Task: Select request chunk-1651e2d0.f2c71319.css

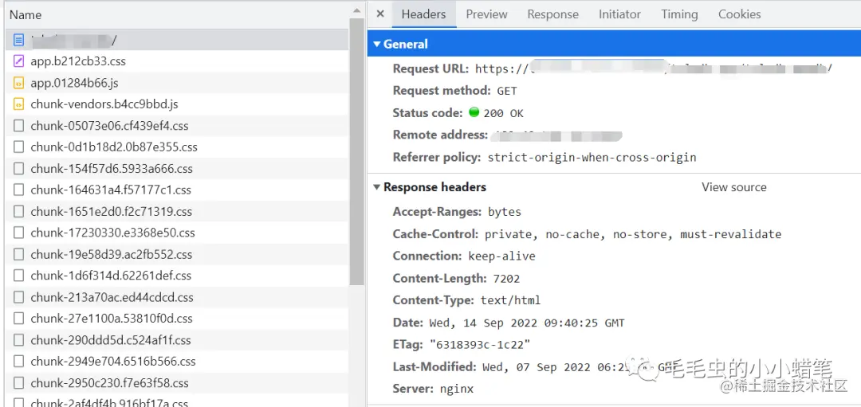Action: click(176, 211)
